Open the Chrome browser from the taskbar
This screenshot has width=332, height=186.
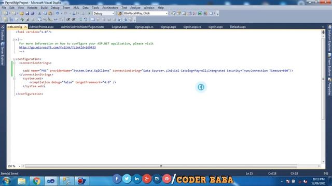[x=36, y=181]
